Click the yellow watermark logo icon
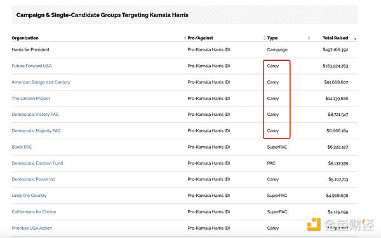Image resolution: width=381 pixels, height=238 pixels. (x=314, y=225)
